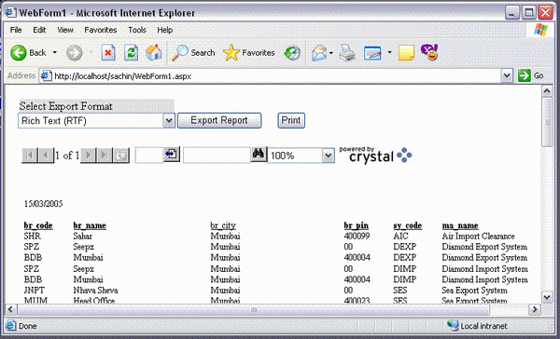The width and height of the screenshot is (560, 339).
Task: Click the AIC system code cell
Action: 400,236
